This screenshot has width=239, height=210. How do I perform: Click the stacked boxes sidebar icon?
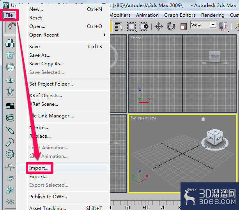pyautogui.click(x=10, y=43)
